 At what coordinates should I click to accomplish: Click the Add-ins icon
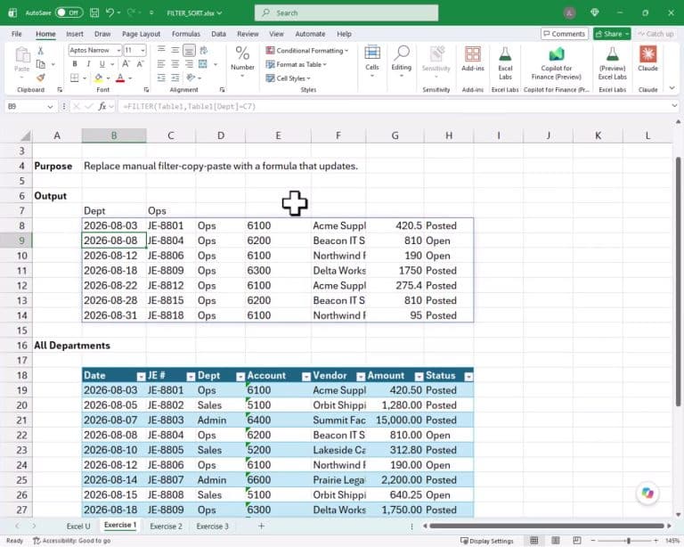[x=473, y=54]
